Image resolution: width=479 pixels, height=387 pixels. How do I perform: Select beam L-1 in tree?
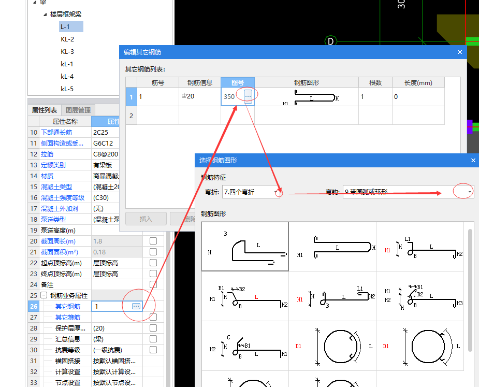(71, 26)
